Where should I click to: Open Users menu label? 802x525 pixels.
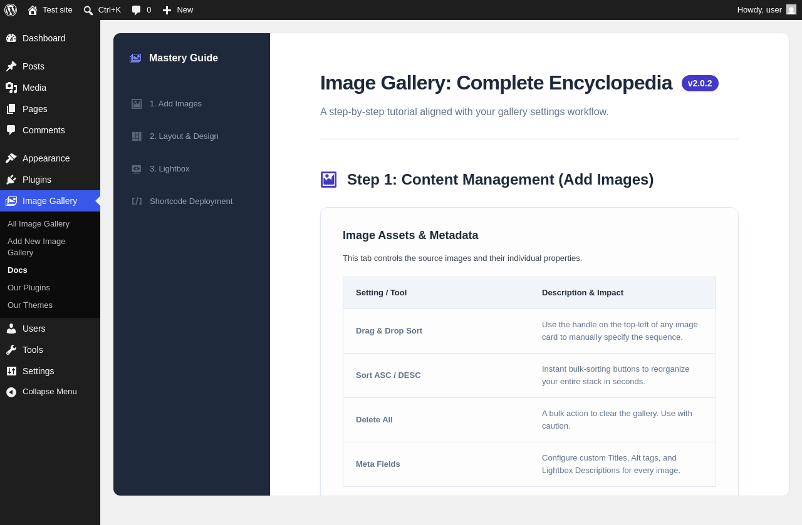coord(34,329)
